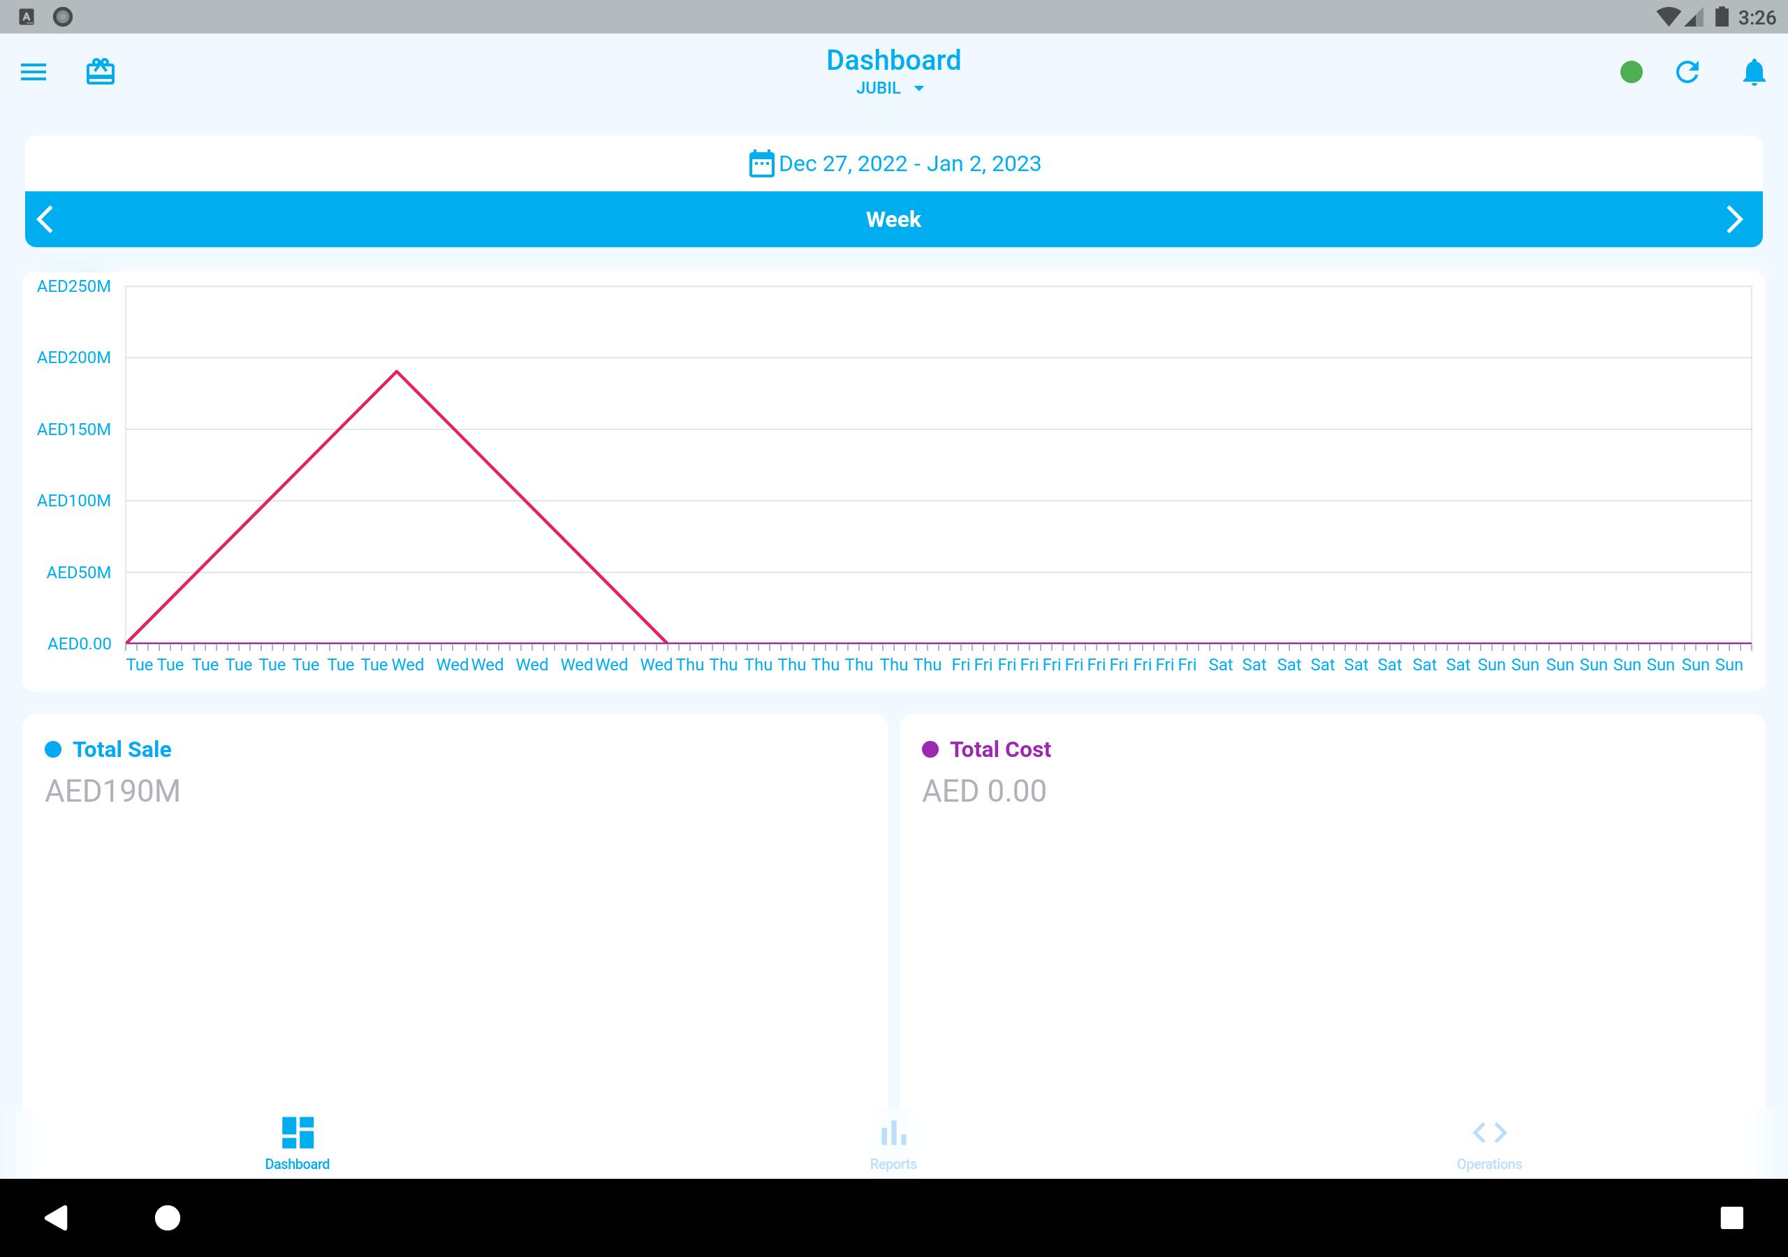Click the 3:26 clock in status bar
1788x1257 pixels.
coord(1757,17)
